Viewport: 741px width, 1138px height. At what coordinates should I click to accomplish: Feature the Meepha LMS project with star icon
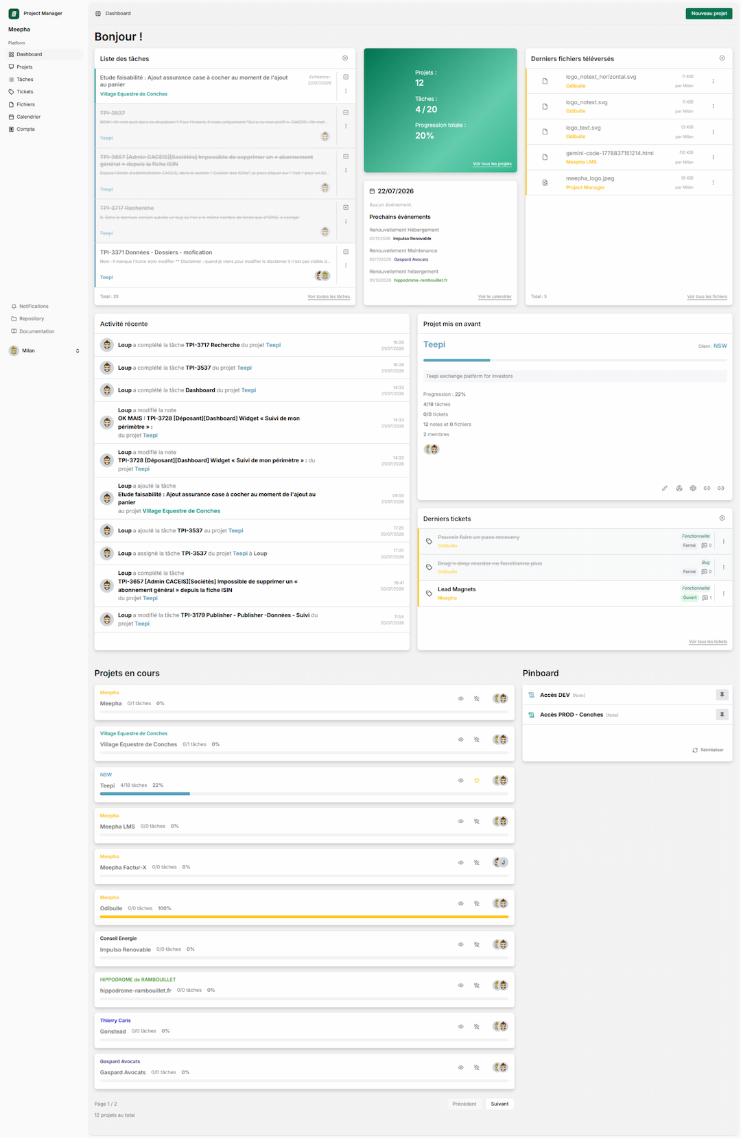tap(477, 821)
